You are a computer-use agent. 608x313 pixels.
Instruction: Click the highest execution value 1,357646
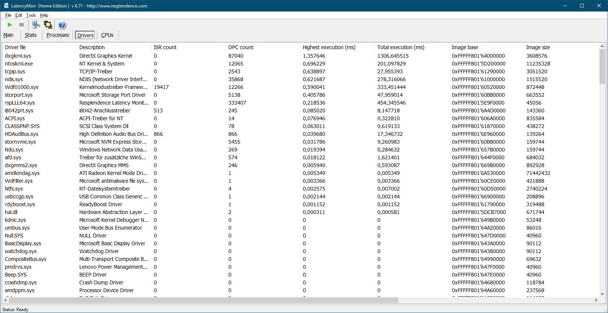pyautogui.click(x=314, y=56)
